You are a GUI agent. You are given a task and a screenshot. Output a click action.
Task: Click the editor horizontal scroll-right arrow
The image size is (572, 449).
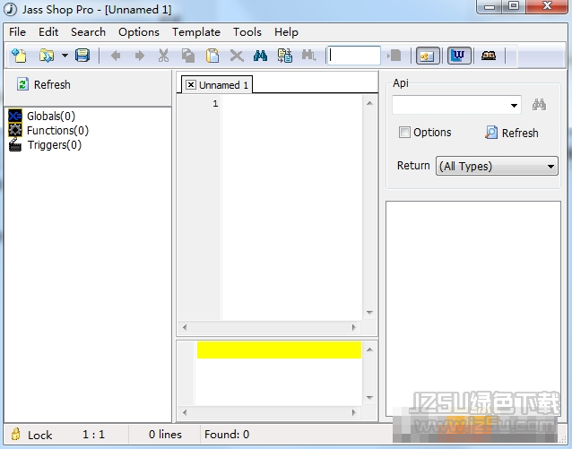(353, 327)
